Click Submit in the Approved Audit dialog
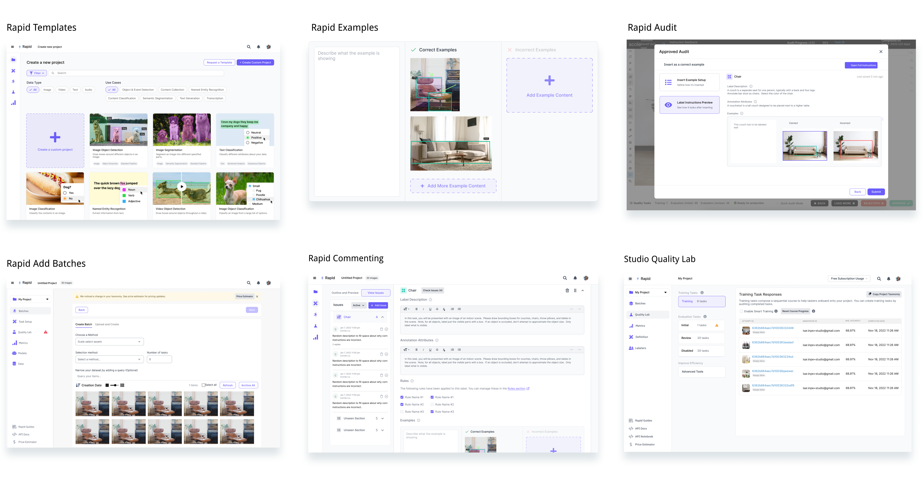The image size is (923, 477). click(876, 192)
